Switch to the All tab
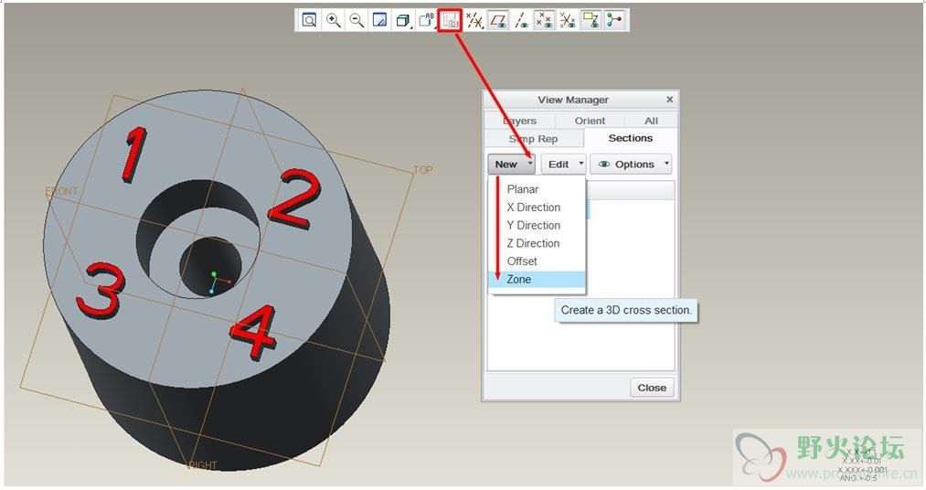Viewport: 926px width, 490px height. point(651,121)
